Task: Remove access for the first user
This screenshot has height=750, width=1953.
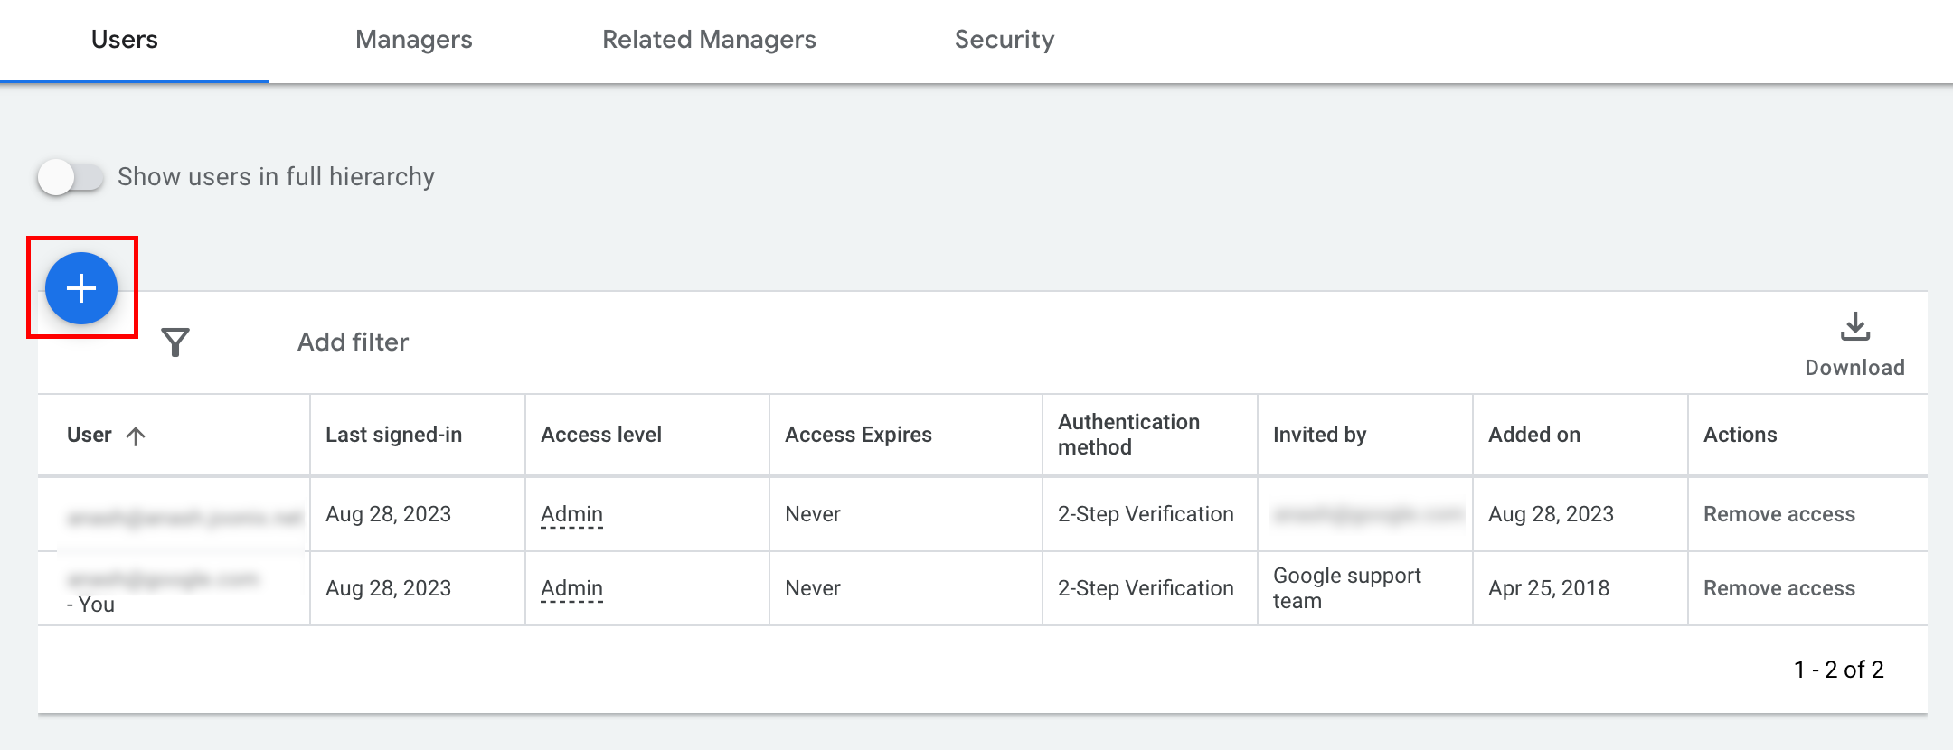Action: (x=1778, y=514)
